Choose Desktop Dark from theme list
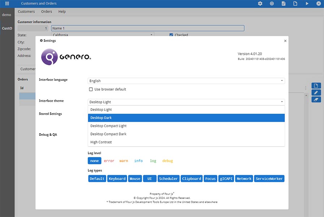 pos(186,118)
